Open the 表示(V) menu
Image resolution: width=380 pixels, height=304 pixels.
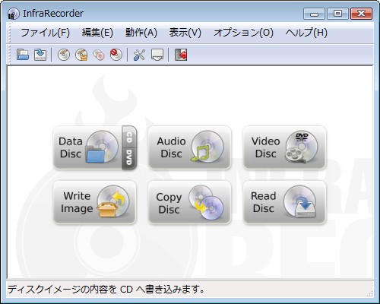pos(185,33)
